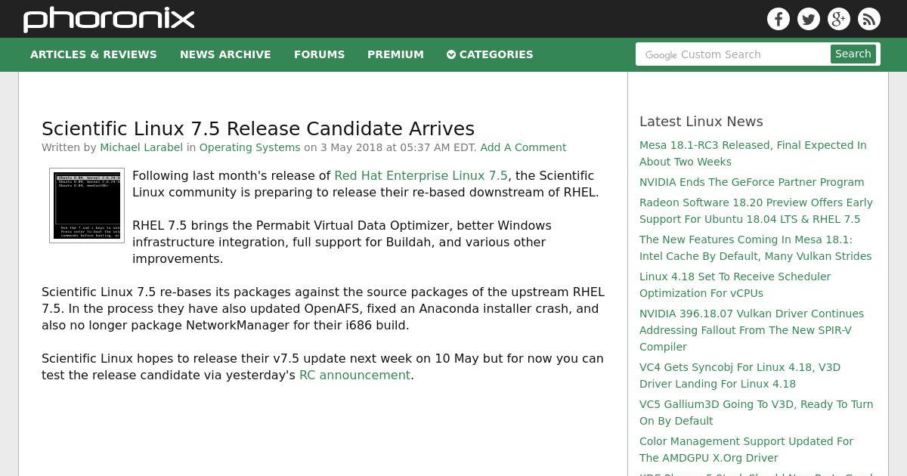The image size is (907, 476).
Task: Open NVIDIA Ends GeForce Partner Program news
Action: point(751,182)
